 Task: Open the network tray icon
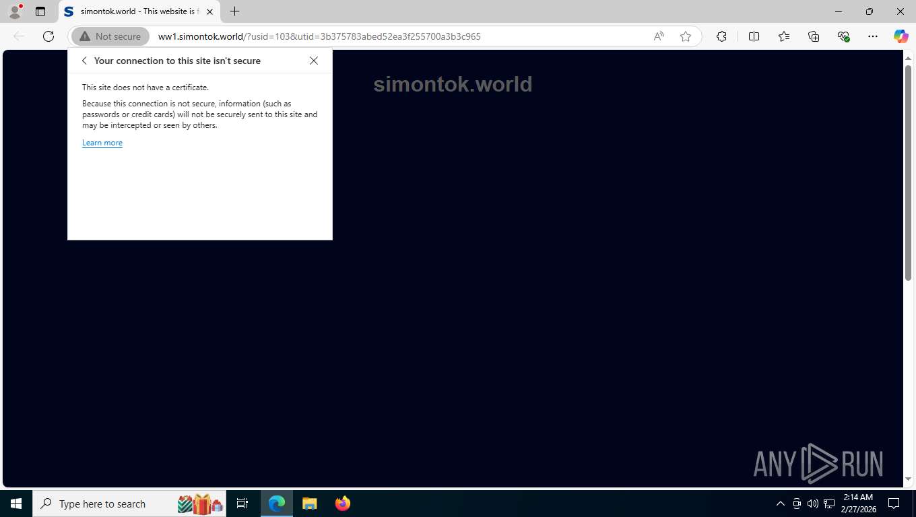[x=829, y=504]
